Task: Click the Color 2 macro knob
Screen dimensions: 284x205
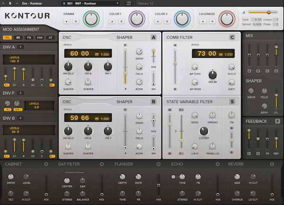Action: (x=182, y=19)
